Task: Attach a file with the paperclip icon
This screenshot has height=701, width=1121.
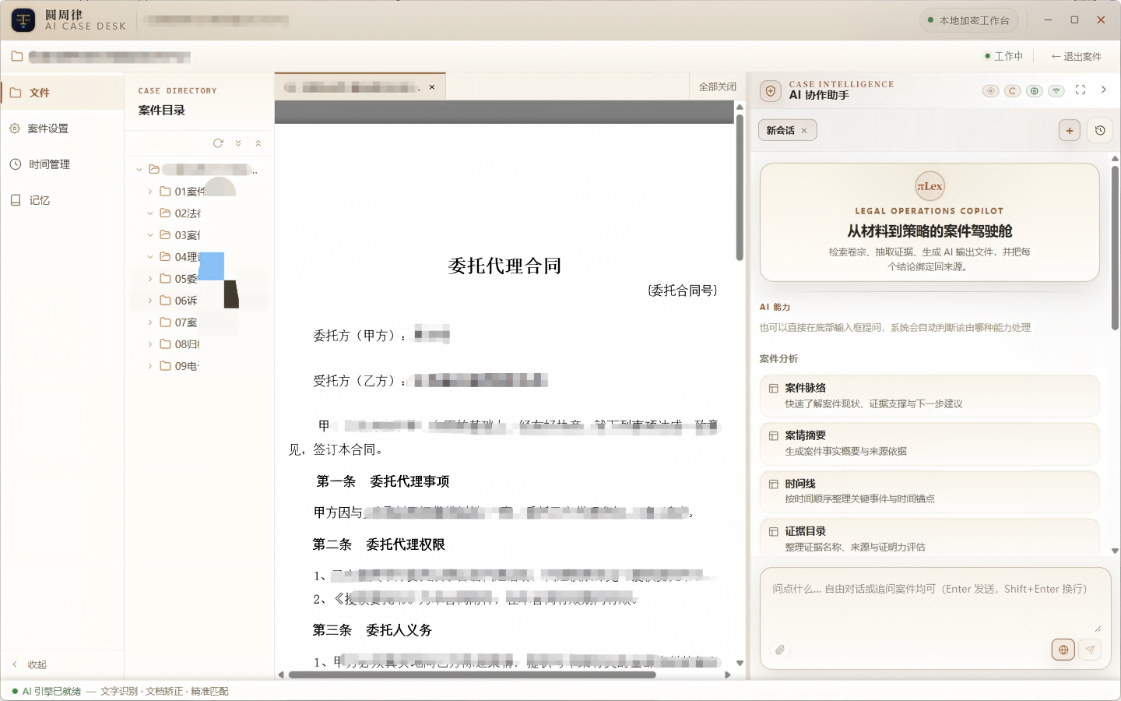Action: click(780, 650)
